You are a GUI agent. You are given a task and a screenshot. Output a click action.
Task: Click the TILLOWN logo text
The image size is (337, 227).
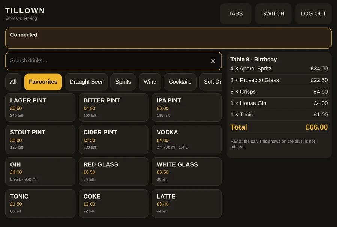coord(25,11)
